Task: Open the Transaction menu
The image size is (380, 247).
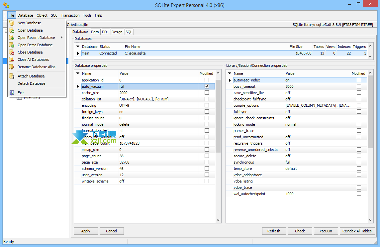Action: point(70,15)
